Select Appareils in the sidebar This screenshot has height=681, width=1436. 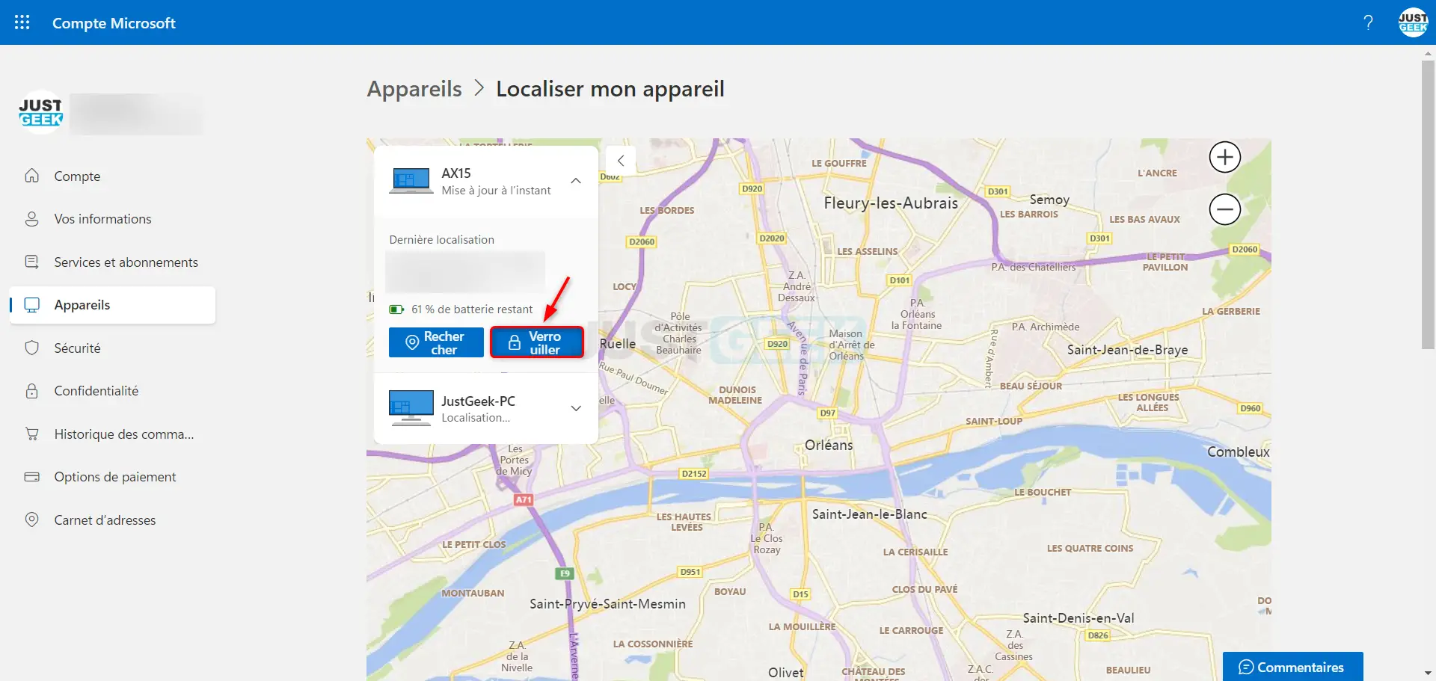[112, 305]
